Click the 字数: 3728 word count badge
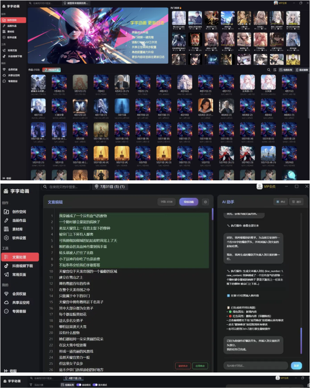 [x=167, y=202]
